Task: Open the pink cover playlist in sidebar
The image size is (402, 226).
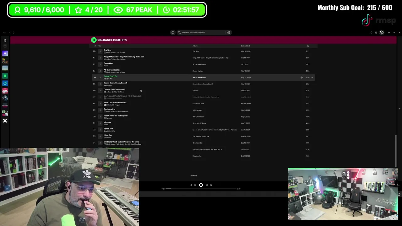Action: click(x=5, y=91)
